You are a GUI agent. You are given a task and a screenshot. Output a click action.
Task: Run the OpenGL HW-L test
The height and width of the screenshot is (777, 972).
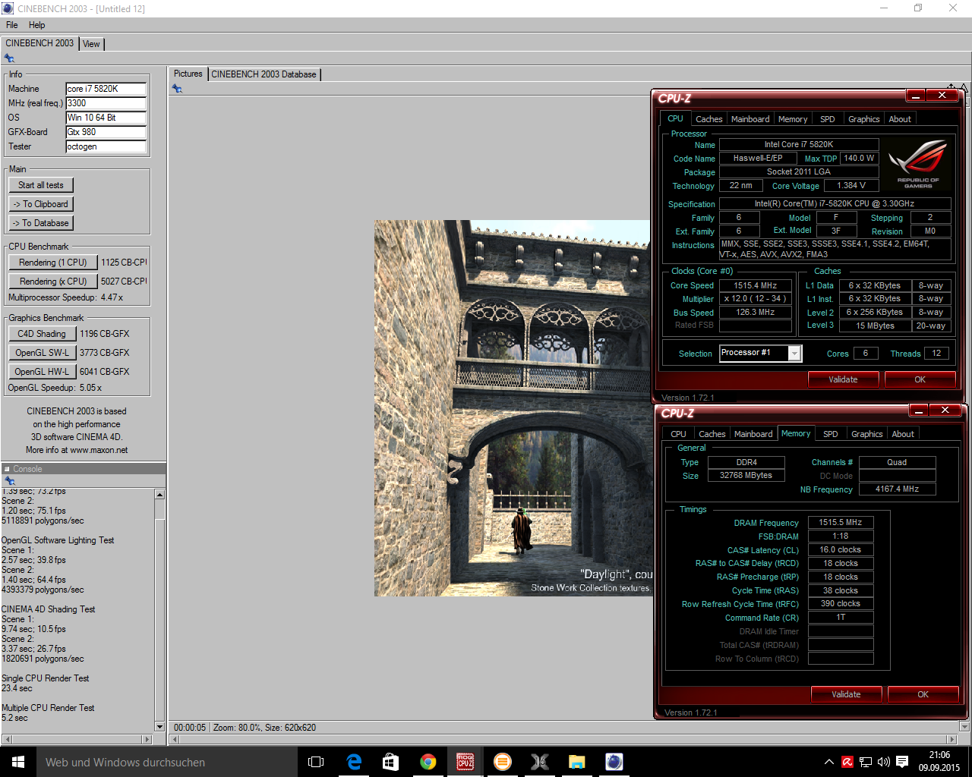click(42, 372)
